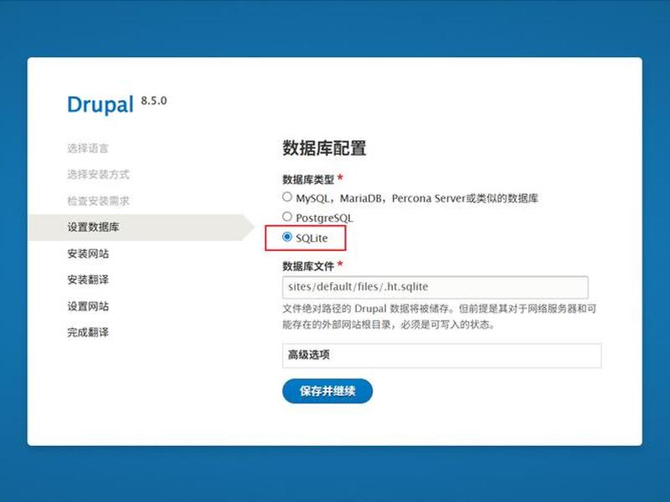This screenshot has width=670, height=502.
Task: Click the 检查安装需求 step in sidebar
Action: [98, 201]
